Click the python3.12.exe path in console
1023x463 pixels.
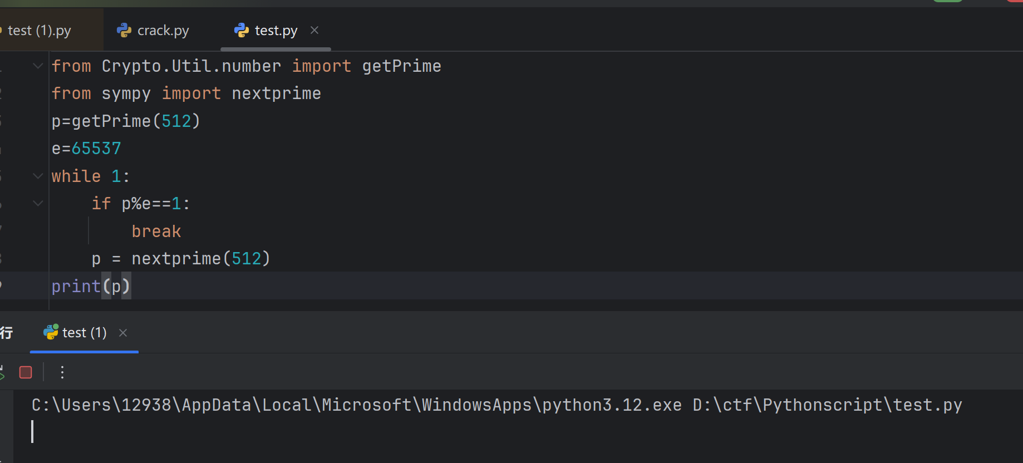[356, 405]
